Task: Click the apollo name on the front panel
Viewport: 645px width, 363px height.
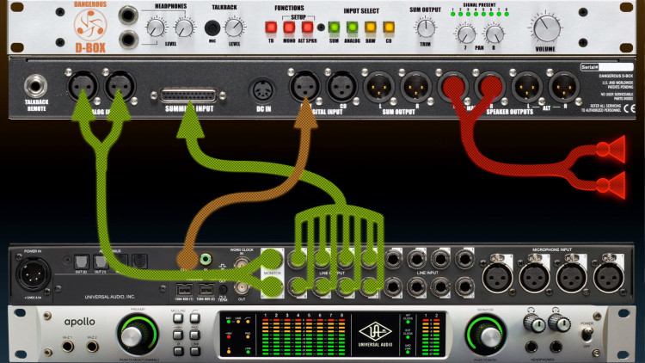Action: pyautogui.click(x=79, y=322)
